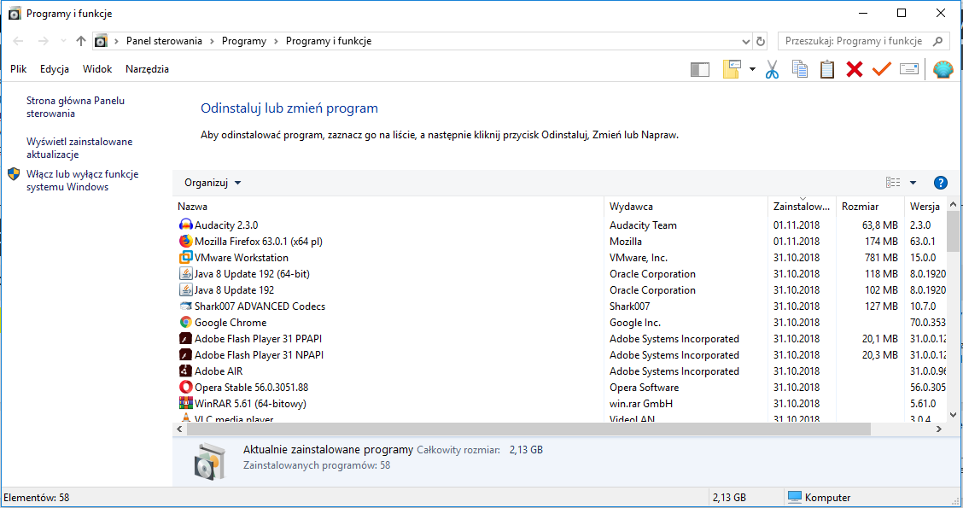The width and height of the screenshot is (963, 508).
Task: Open the Plik menu
Action: 19,69
